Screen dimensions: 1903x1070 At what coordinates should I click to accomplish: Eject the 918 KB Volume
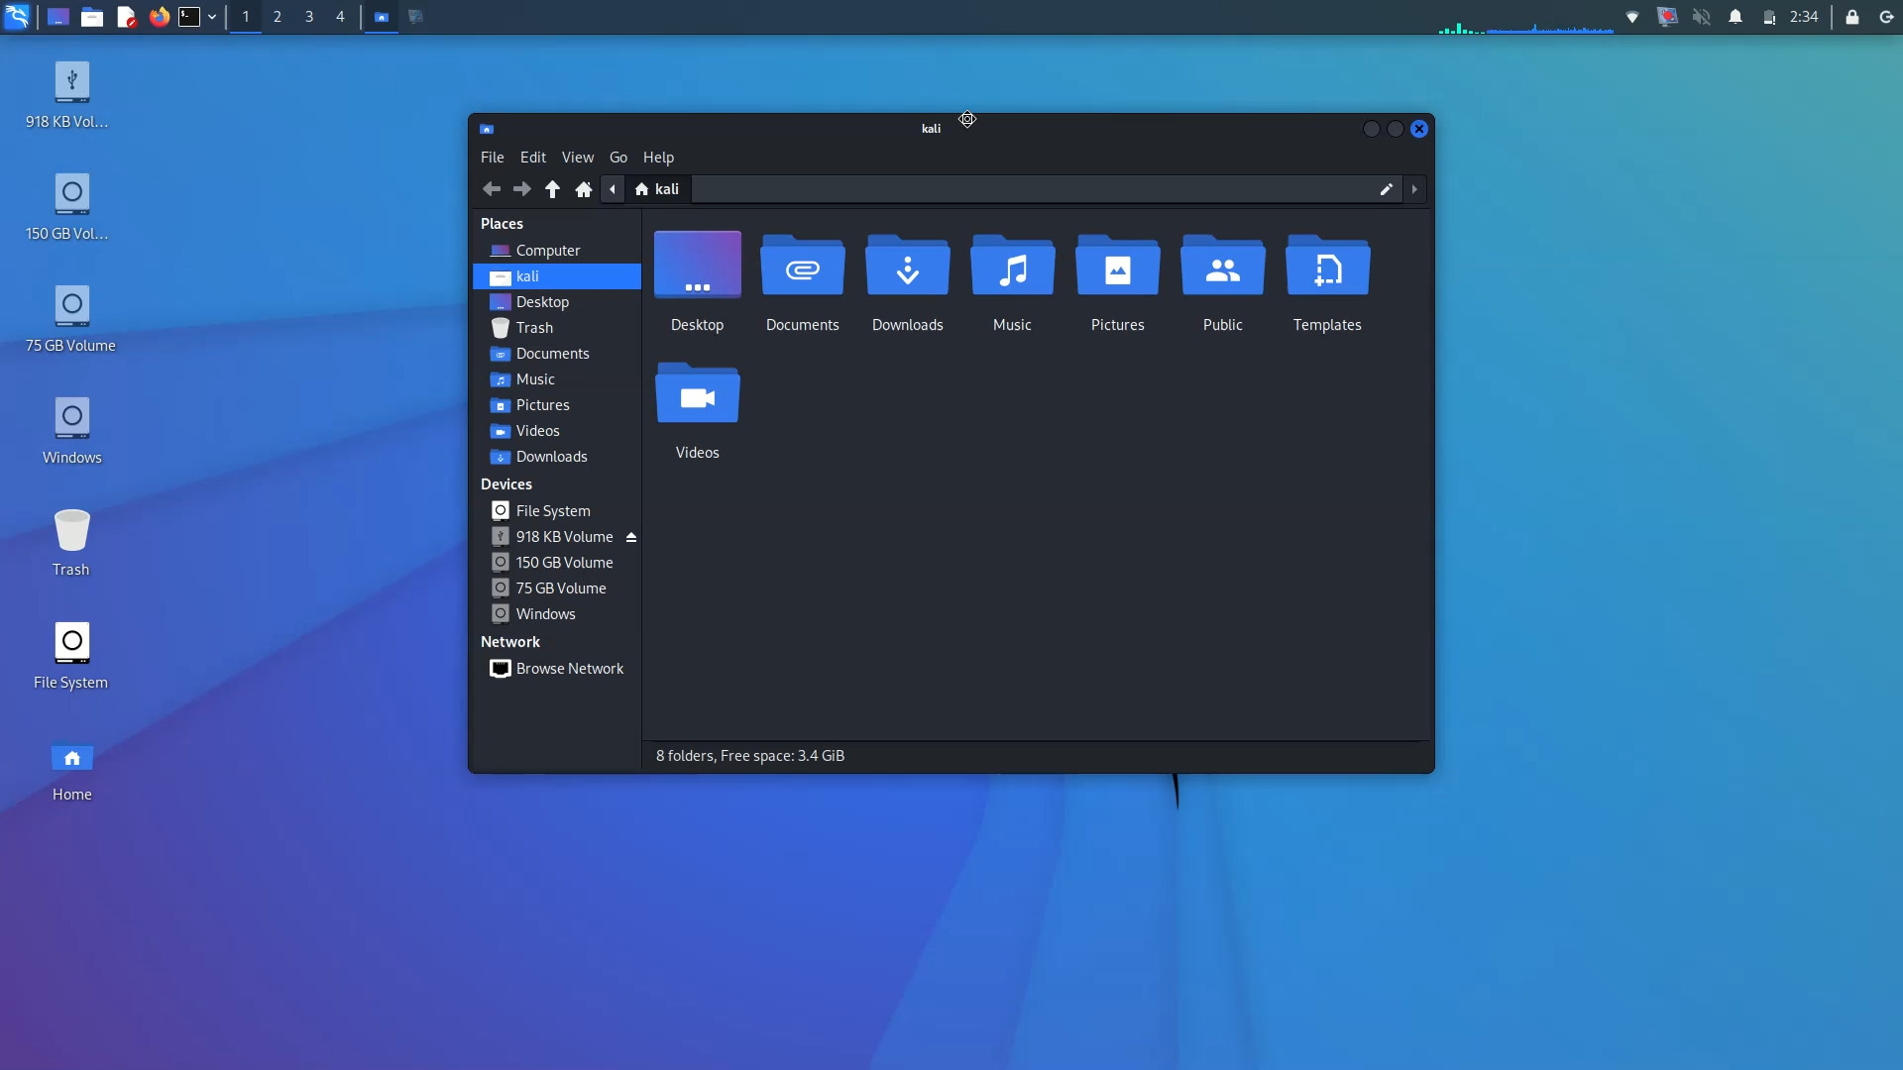631,536
